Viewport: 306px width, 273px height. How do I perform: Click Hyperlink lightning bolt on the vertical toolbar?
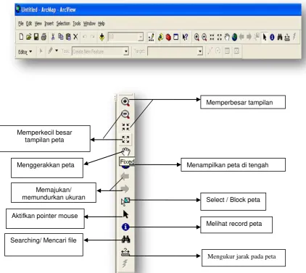coord(125,264)
